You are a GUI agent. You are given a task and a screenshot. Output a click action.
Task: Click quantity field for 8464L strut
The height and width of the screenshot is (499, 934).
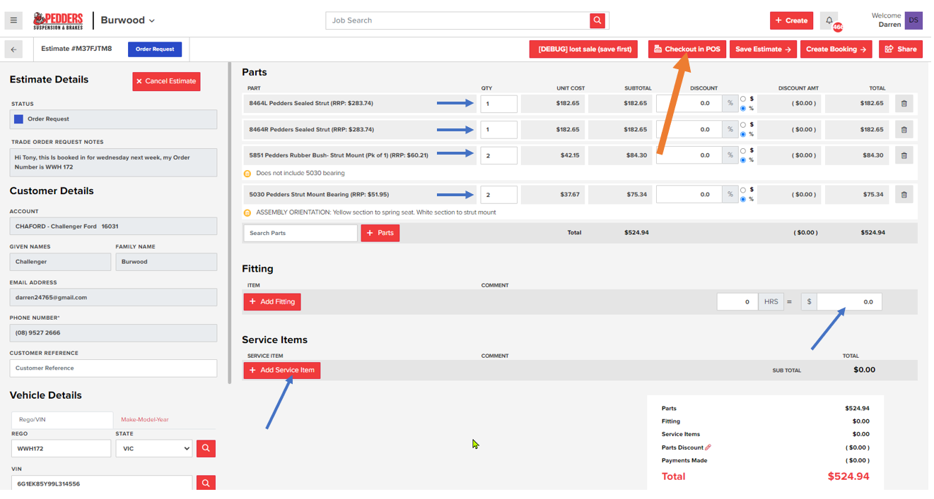point(499,104)
